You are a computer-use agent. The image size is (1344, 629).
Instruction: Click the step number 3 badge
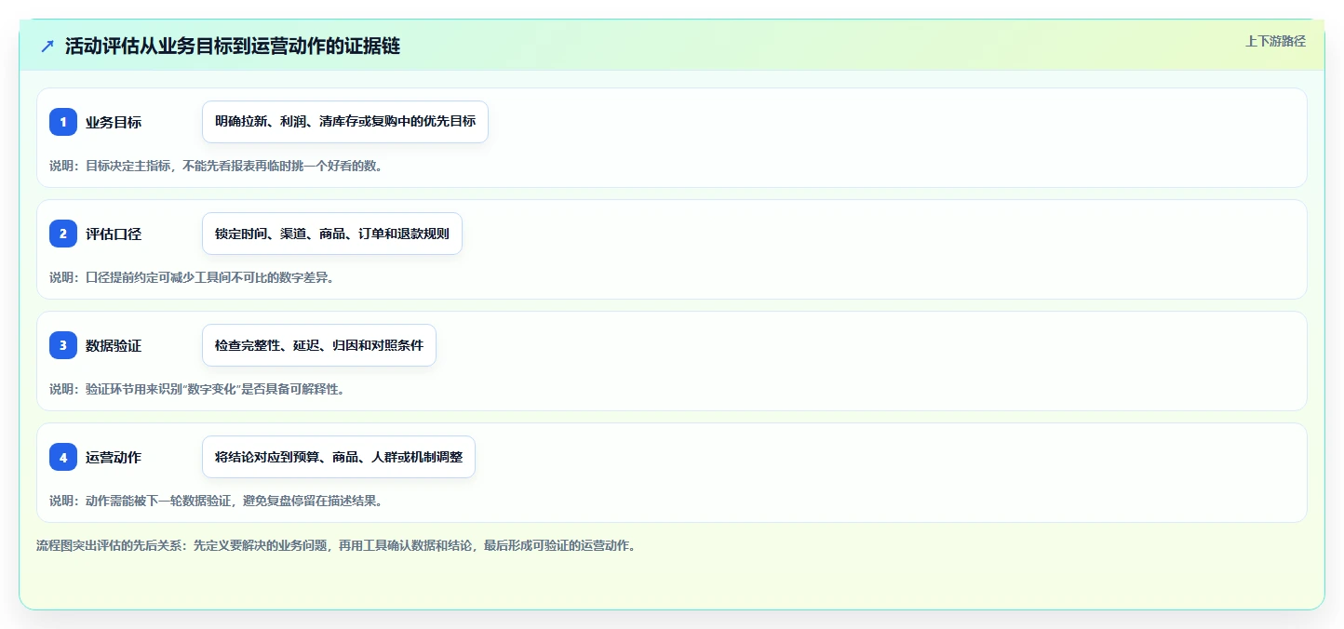click(x=63, y=345)
